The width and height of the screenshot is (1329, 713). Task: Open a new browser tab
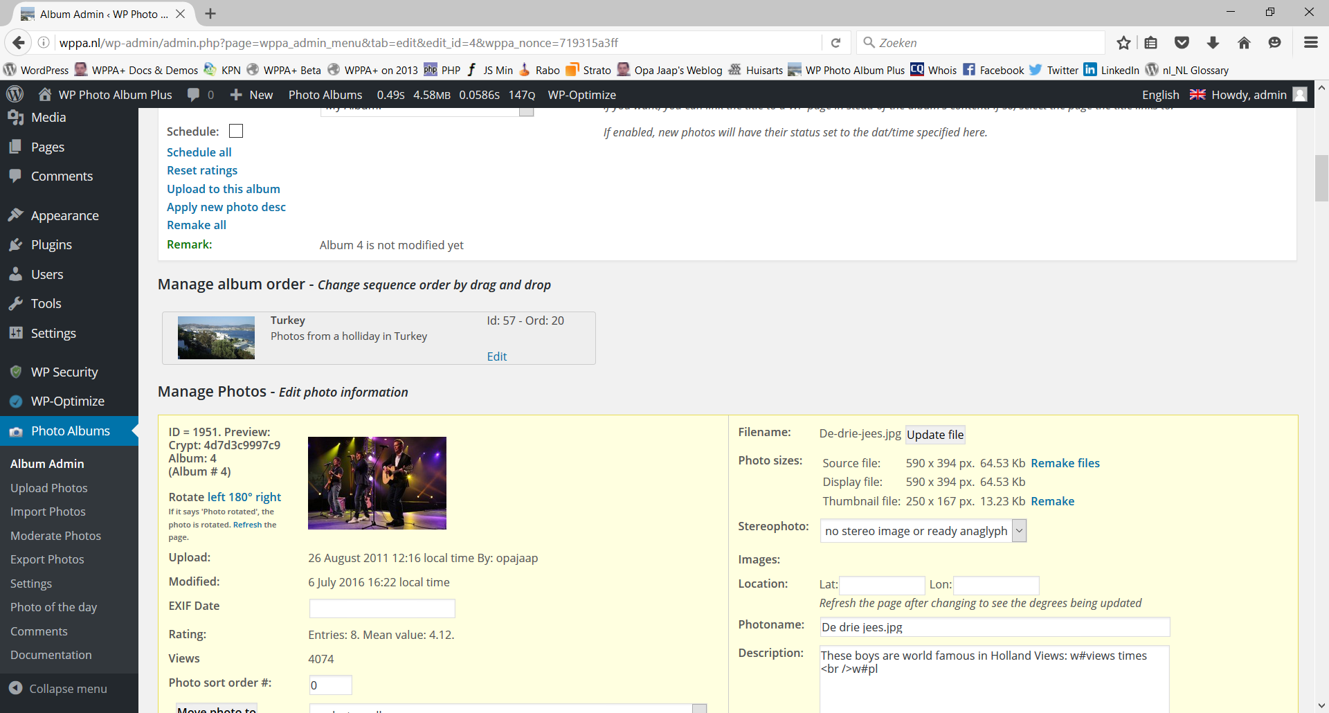(210, 14)
